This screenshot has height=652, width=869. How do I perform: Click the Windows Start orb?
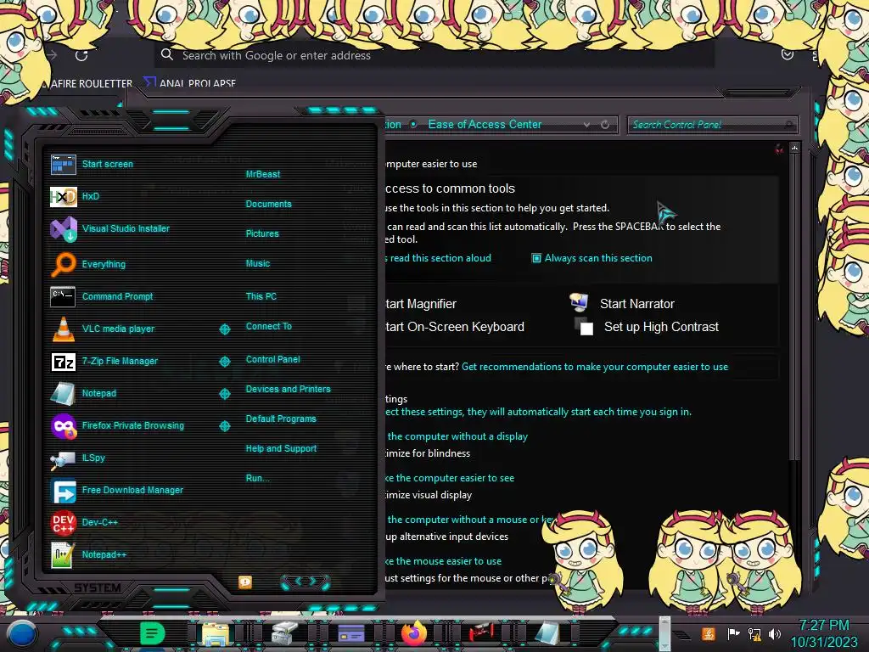pyautogui.click(x=21, y=635)
